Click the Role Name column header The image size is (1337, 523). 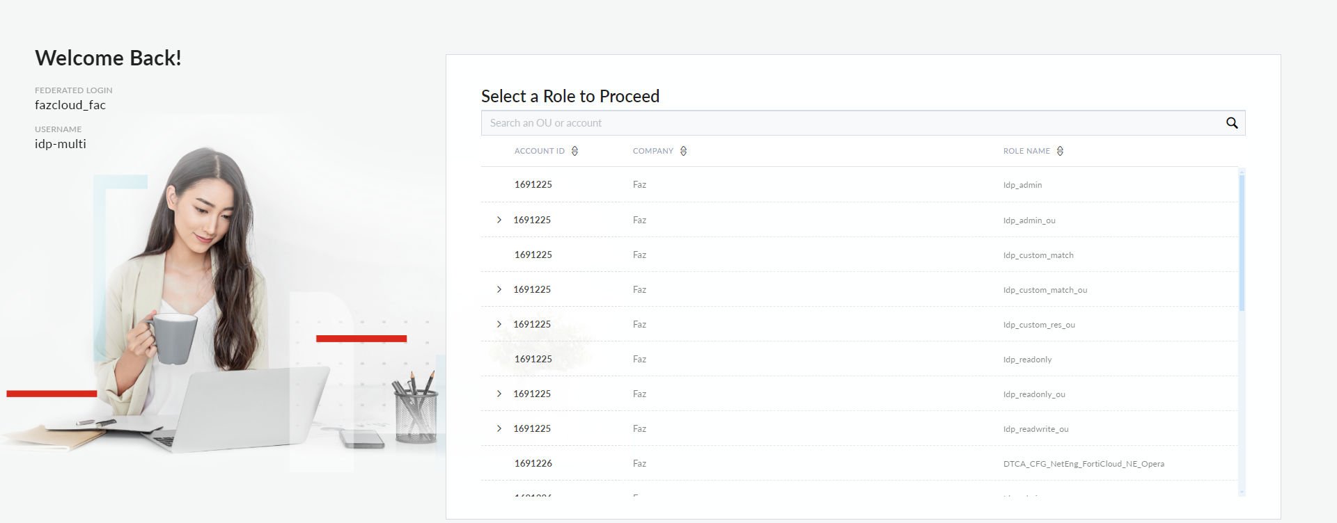point(1026,151)
